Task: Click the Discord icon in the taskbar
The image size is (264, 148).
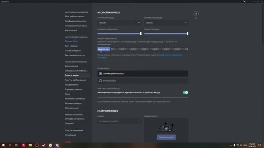Action: pyautogui.click(x=57, y=145)
